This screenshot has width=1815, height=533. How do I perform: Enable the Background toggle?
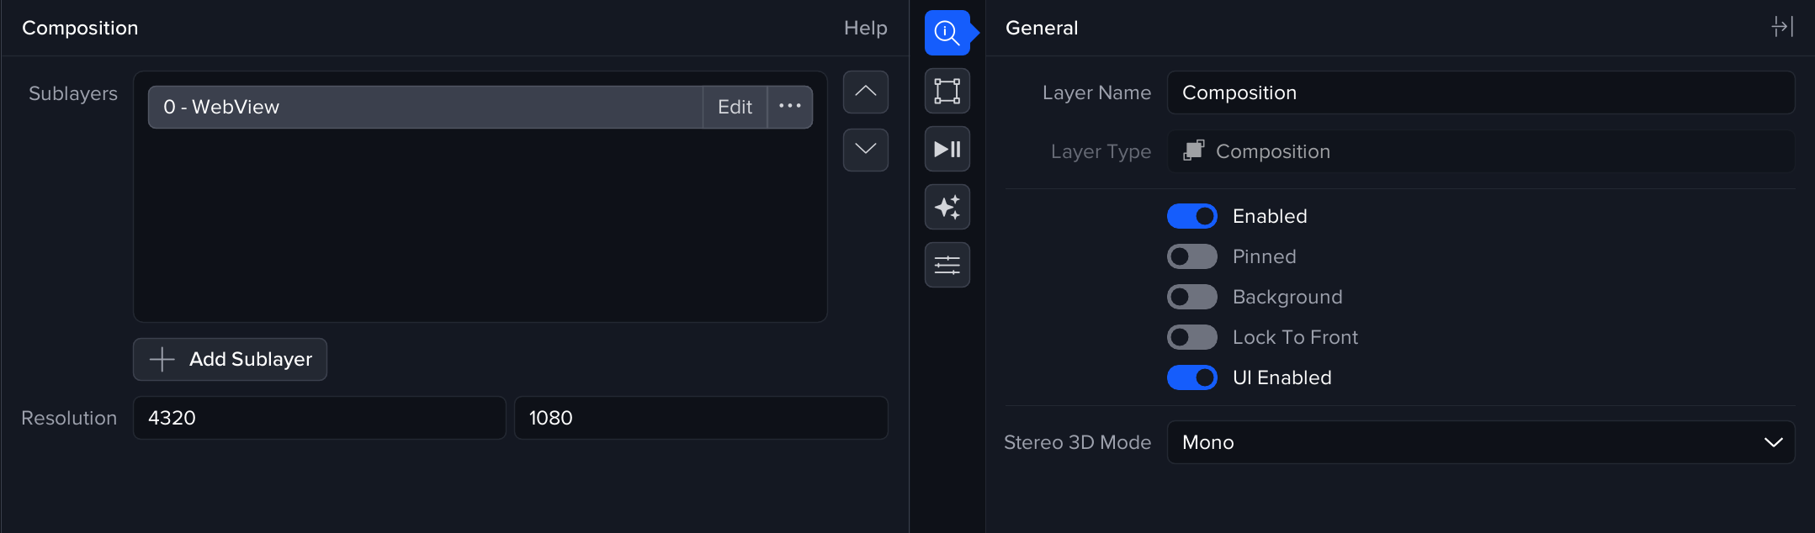pos(1191,297)
